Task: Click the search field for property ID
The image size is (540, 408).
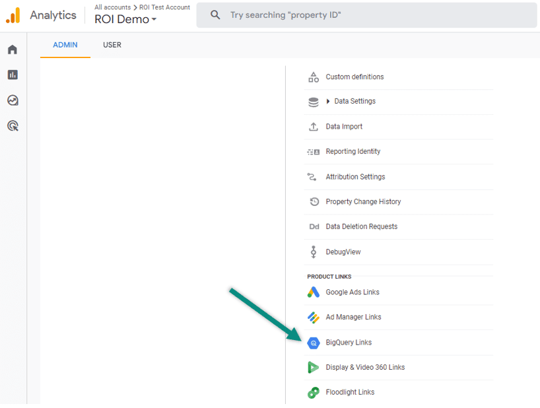Action: [366, 15]
